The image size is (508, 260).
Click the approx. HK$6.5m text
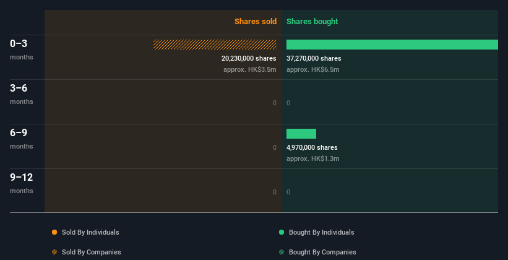click(x=313, y=69)
